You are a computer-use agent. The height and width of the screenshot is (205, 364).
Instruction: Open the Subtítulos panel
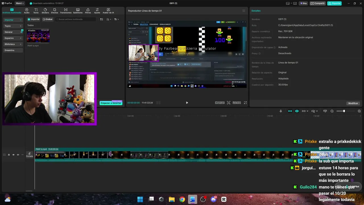tap(78, 11)
